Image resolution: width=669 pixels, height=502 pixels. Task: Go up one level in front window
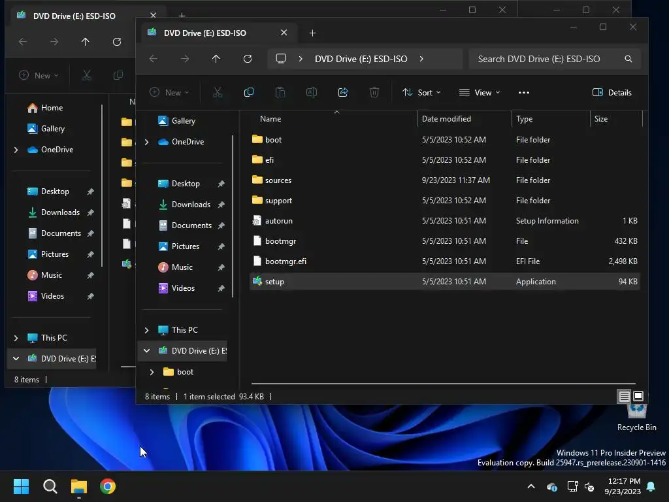[x=216, y=59]
